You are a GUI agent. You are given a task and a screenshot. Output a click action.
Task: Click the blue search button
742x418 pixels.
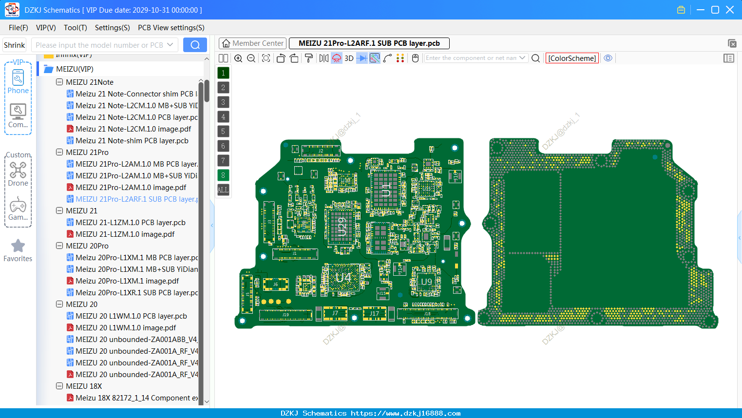tap(195, 45)
